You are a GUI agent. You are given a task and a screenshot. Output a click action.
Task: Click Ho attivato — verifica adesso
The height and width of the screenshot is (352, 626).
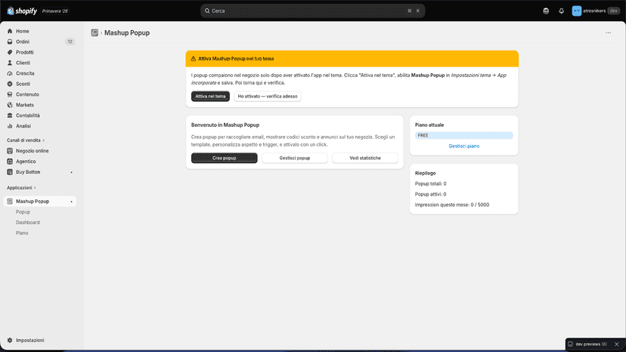point(268,96)
